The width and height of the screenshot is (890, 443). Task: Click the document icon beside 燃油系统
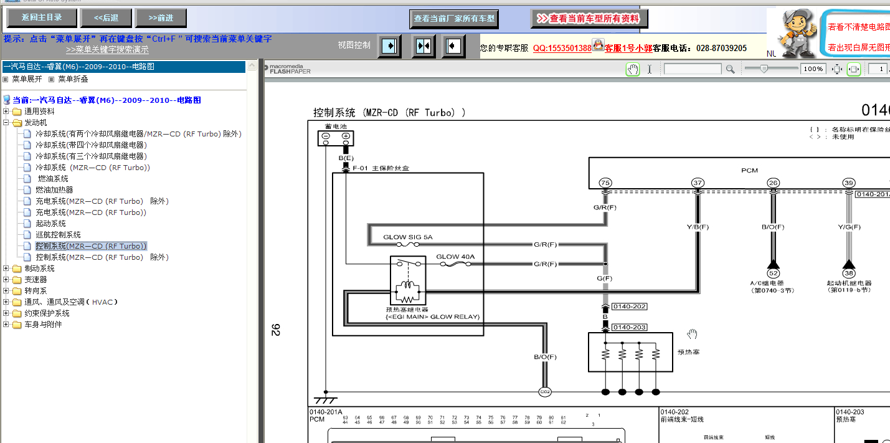tap(27, 179)
